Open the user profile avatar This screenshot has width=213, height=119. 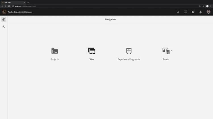[208, 12]
